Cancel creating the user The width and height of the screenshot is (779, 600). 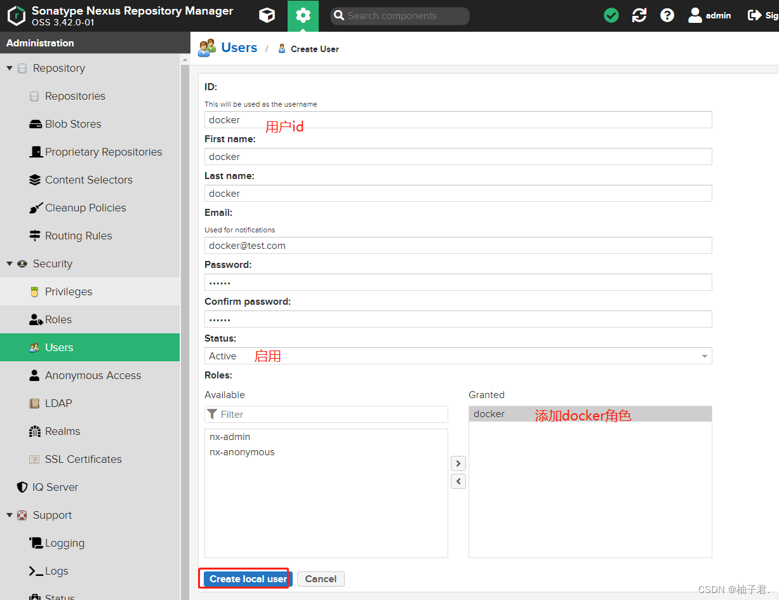click(321, 578)
